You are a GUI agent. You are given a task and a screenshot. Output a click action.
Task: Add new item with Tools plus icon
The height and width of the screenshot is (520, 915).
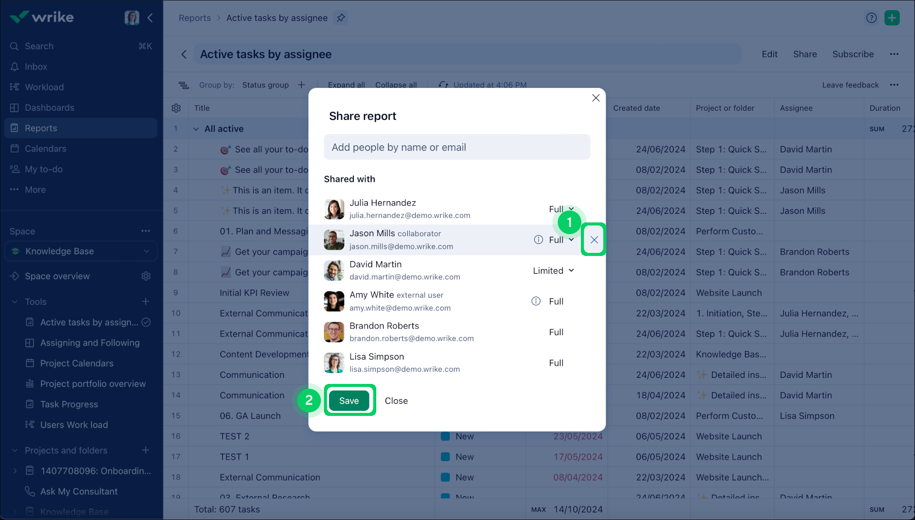(146, 302)
